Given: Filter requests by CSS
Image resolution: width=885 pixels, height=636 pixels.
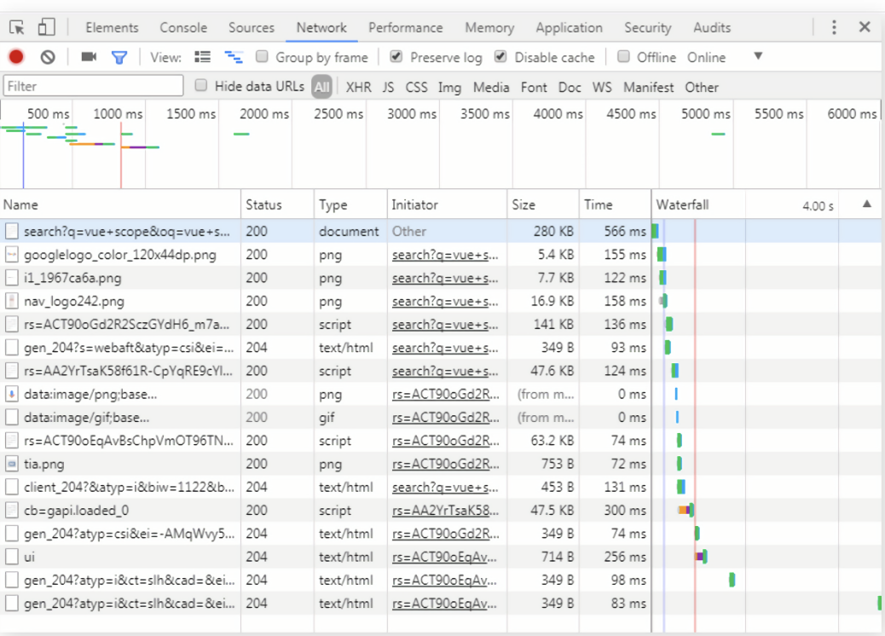Looking at the screenshot, I should click(417, 88).
